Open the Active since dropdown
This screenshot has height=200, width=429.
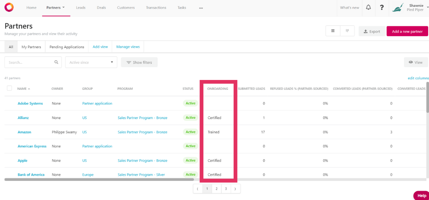91,62
